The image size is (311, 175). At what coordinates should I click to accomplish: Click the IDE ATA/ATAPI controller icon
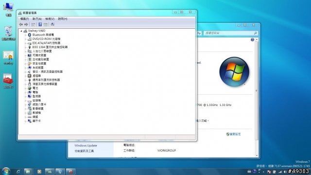30,43
